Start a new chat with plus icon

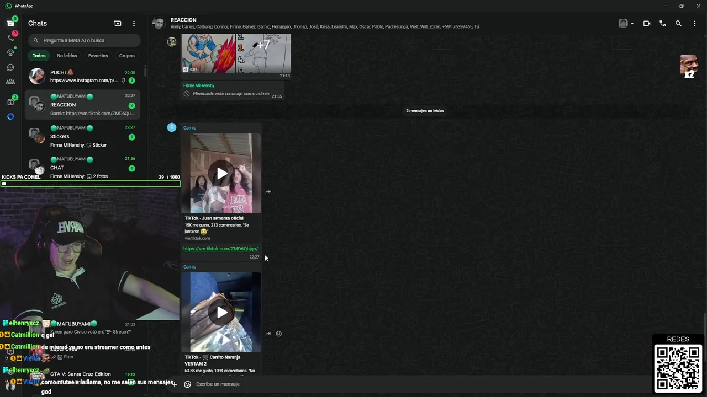click(x=118, y=23)
